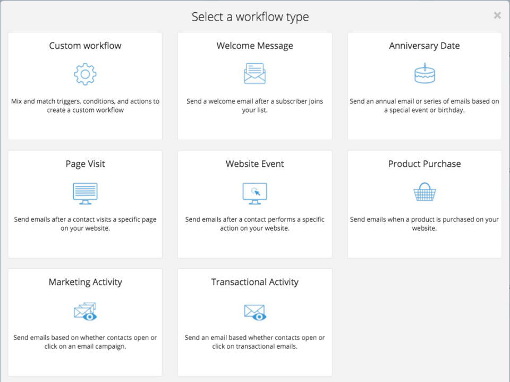Choose the Welcome Message heading
This screenshot has height=382, width=510.
click(x=254, y=46)
